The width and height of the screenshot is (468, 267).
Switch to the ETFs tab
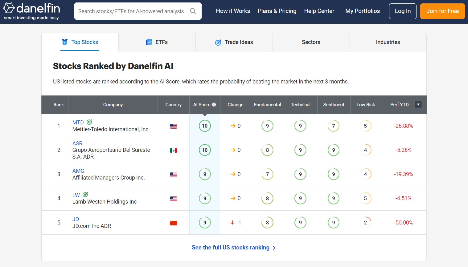pos(157,42)
